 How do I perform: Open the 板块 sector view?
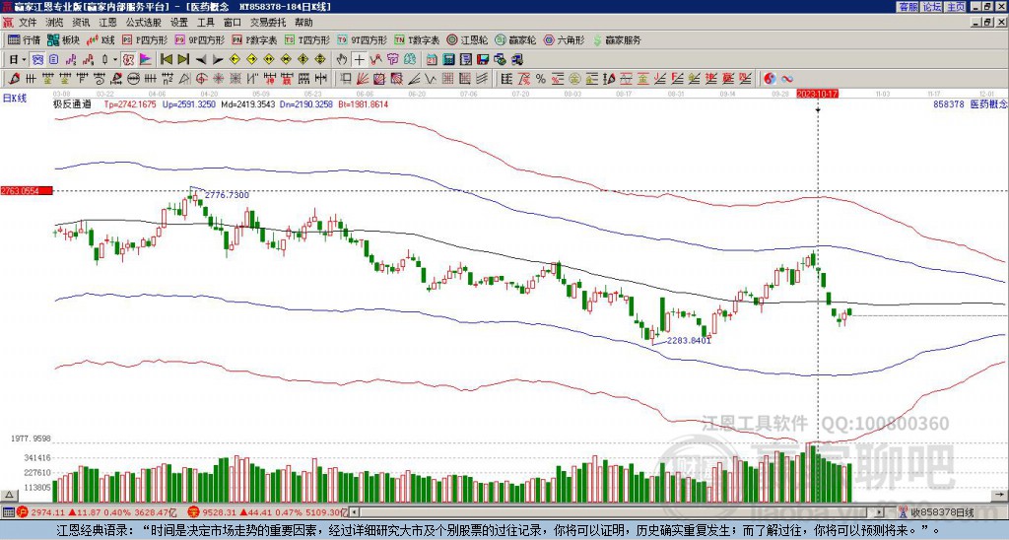pos(62,39)
